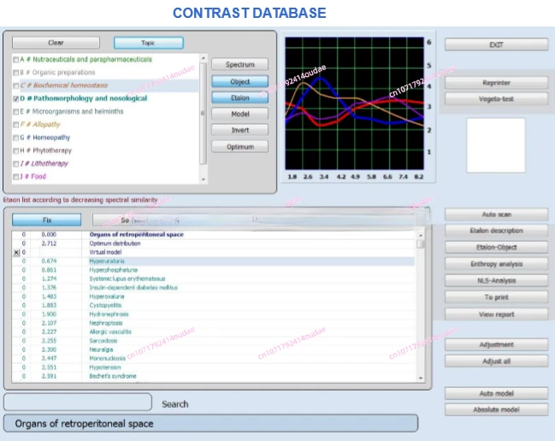Click the Etalon-Object button
The height and width of the screenshot is (441, 555).
496,247
